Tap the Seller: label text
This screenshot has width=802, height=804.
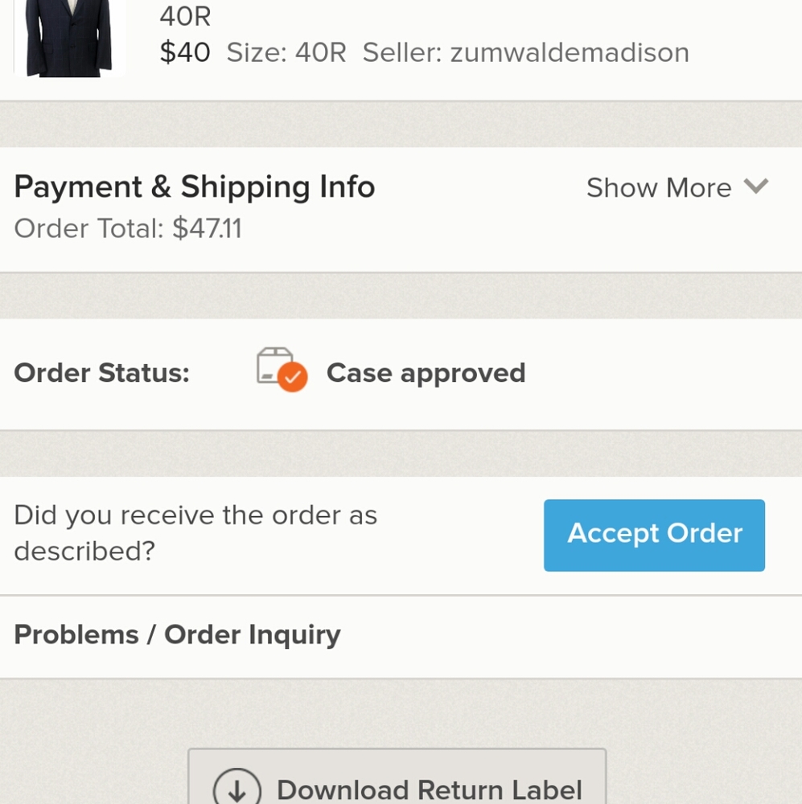402,53
